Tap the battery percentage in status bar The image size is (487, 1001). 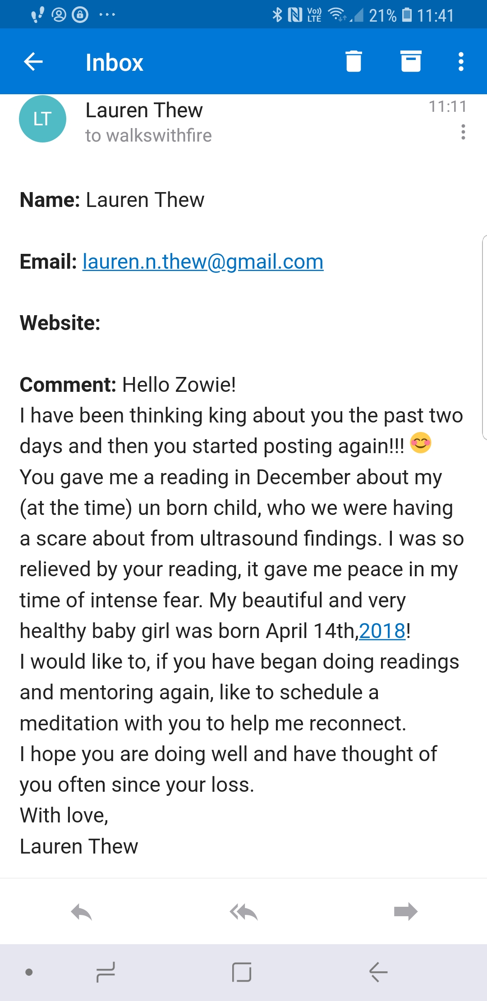coord(382,16)
